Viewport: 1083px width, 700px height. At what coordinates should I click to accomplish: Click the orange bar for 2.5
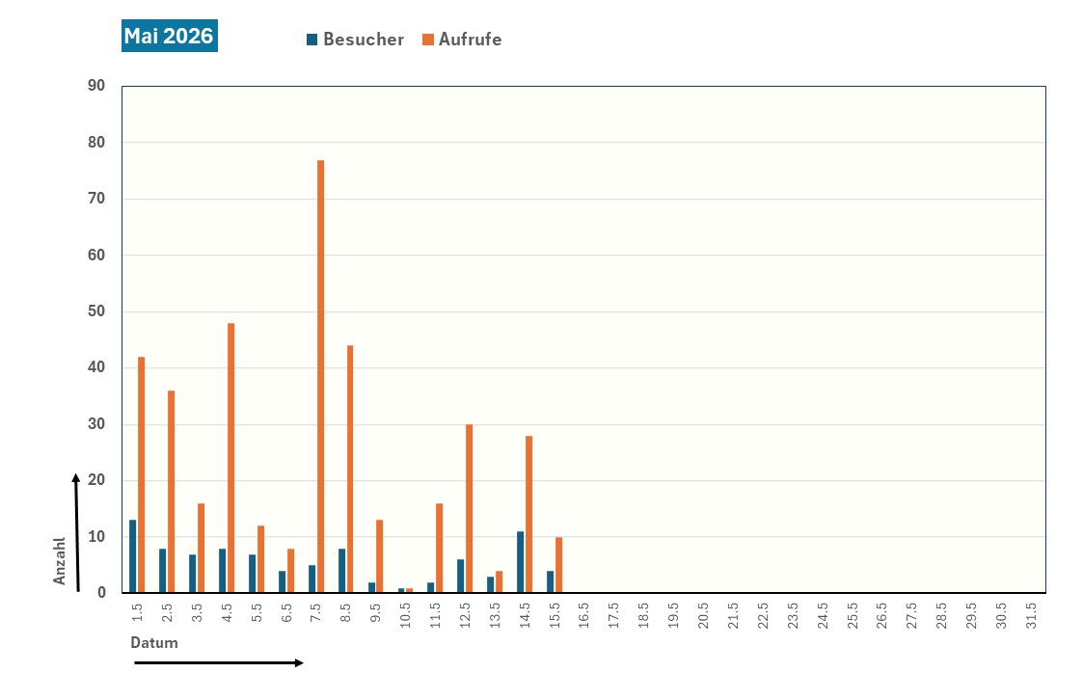pyautogui.click(x=172, y=492)
